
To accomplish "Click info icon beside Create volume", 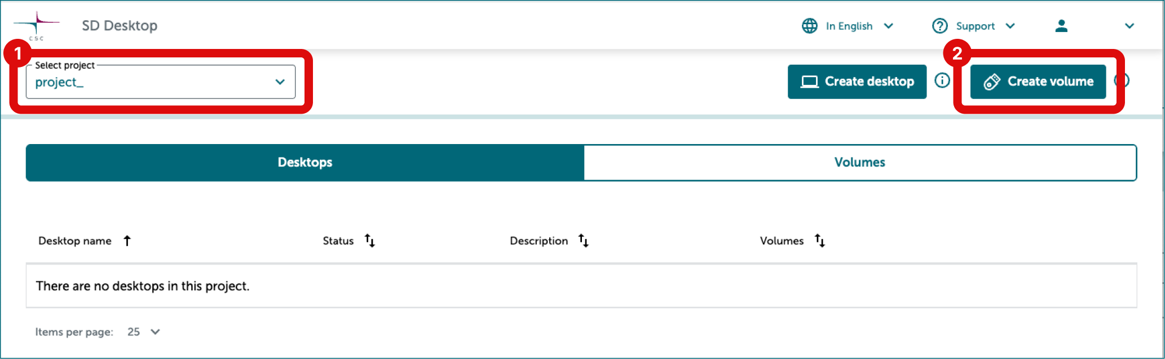I will [x=1122, y=80].
